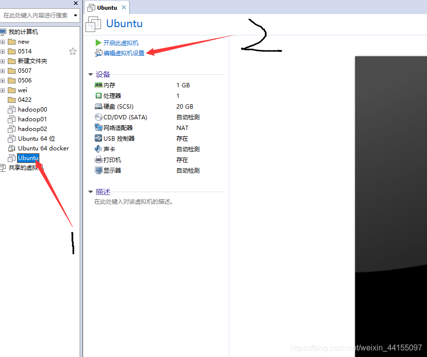The height and width of the screenshot is (357, 427).
Task: Click the 显示器 device label
Action: [x=112, y=170]
